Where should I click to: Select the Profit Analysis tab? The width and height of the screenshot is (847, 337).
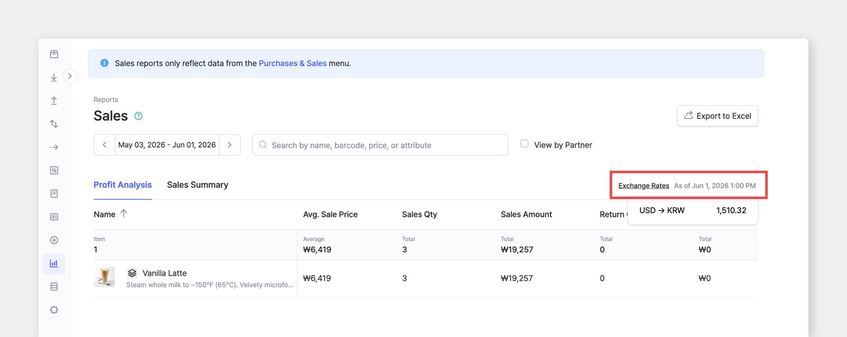click(123, 185)
